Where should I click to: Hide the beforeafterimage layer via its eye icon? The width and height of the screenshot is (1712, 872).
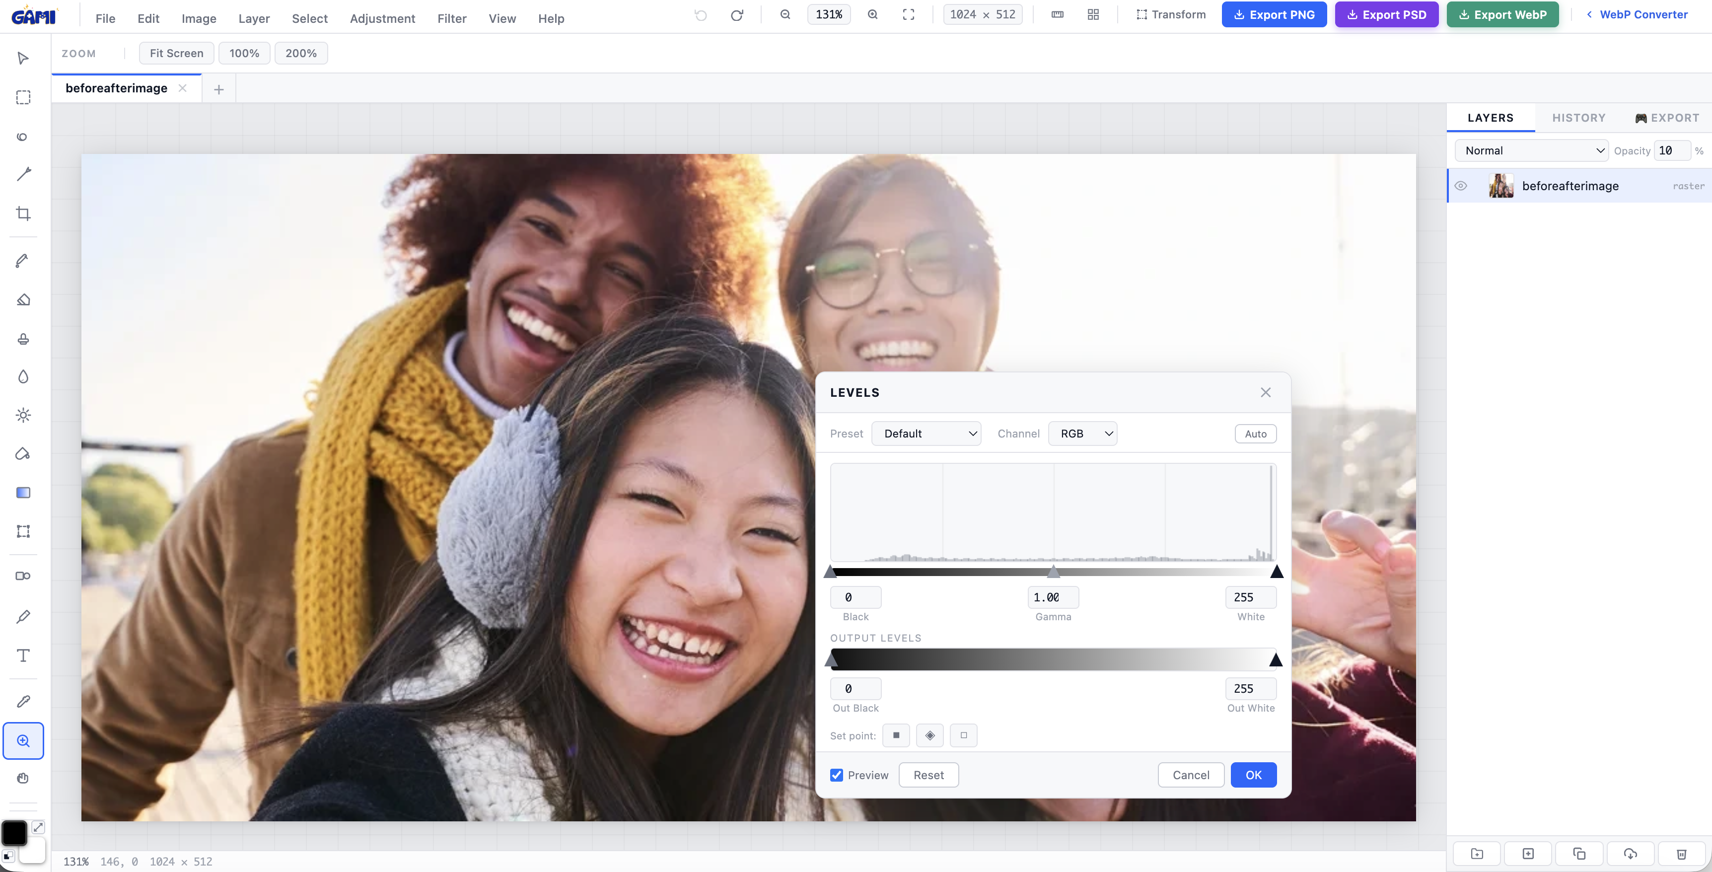(1461, 186)
